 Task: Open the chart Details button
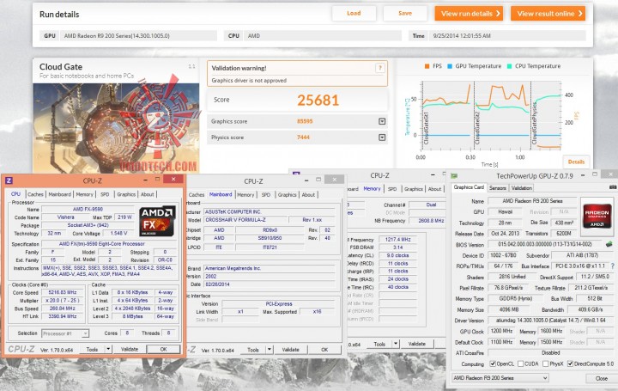(576, 162)
